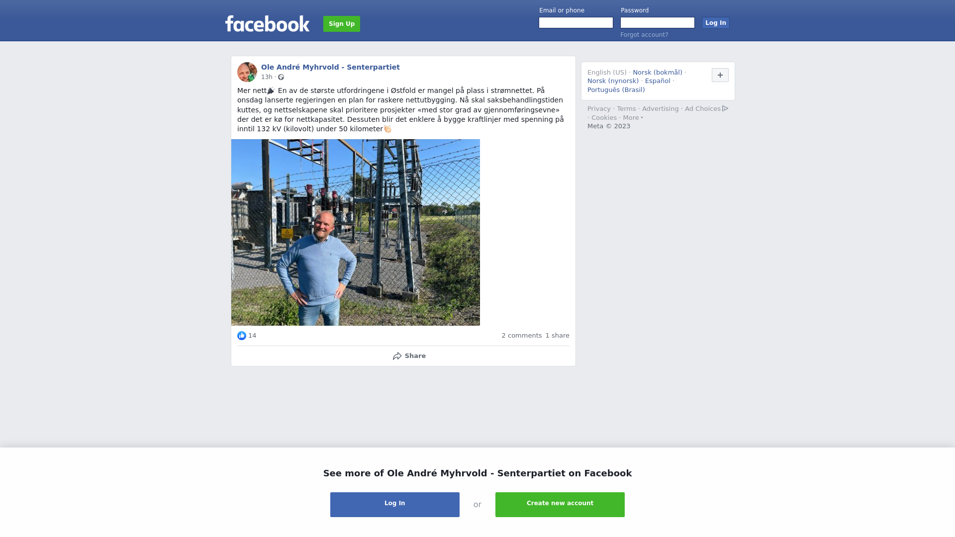Click the green Sign Up button
This screenshot has height=537, width=955.
point(342,24)
